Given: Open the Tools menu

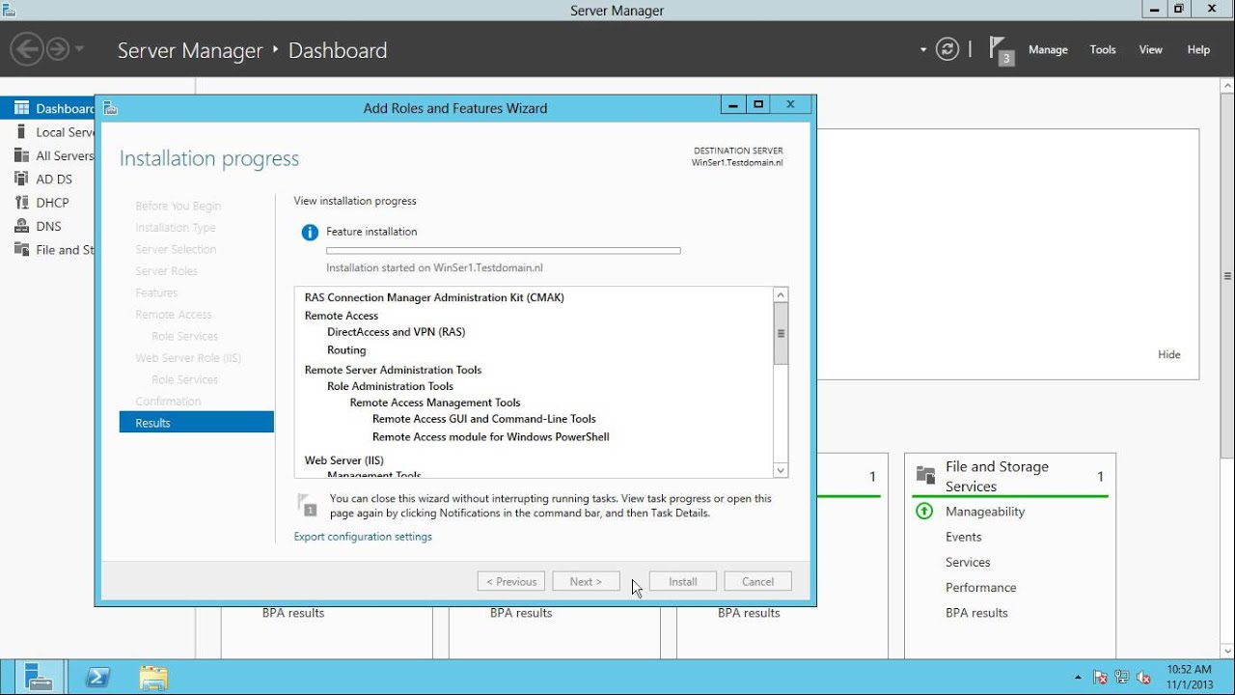Looking at the screenshot, I should [1103, 50].
